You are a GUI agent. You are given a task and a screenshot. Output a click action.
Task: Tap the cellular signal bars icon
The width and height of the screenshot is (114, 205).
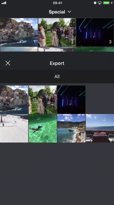tap(4, 3)
